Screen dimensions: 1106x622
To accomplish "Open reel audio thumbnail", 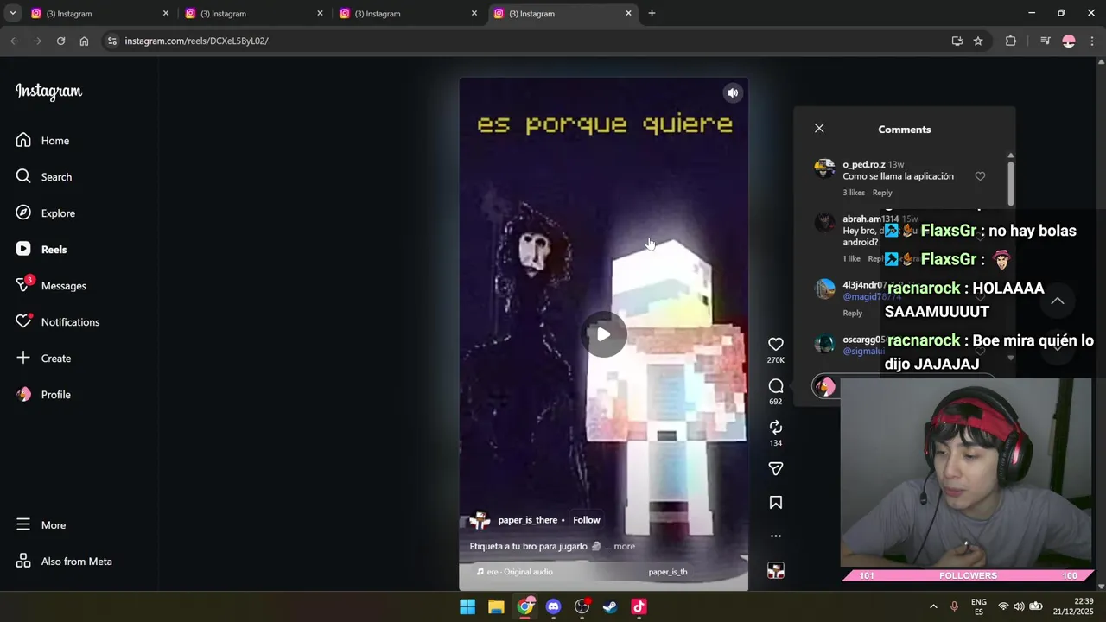I will pyautogui.click(x=776, y=570).
